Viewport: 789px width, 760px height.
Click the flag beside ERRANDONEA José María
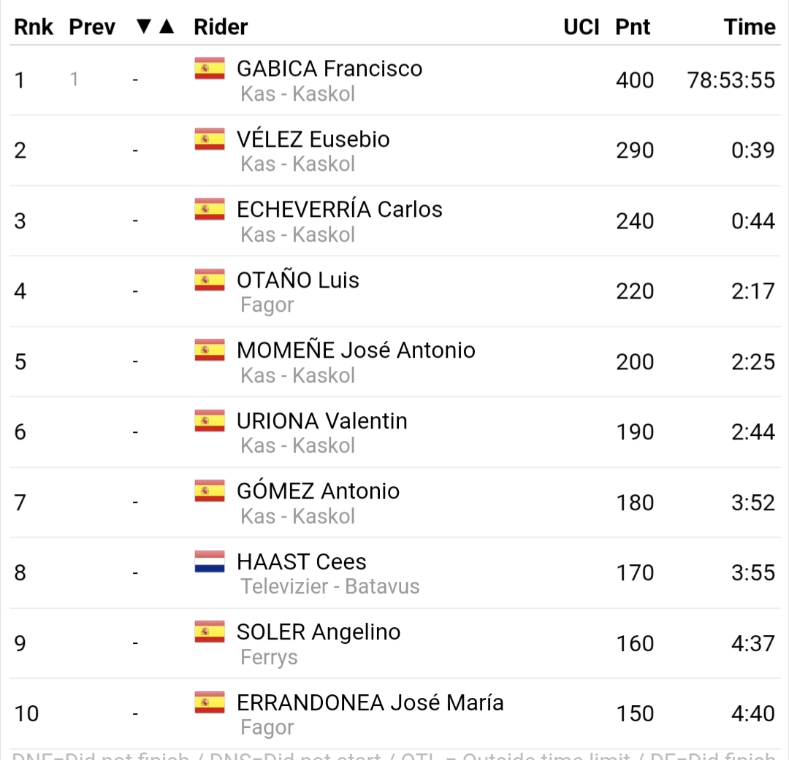(x=210, y=702)
